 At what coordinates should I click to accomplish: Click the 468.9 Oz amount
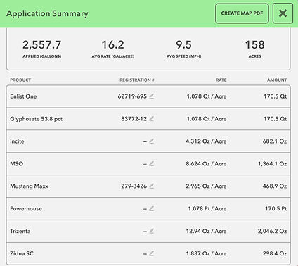click(x=275, y=186)
